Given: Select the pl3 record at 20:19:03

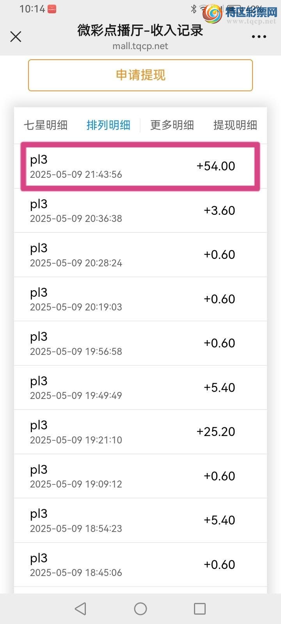Looking at the screenshot, I should point(140,299).
